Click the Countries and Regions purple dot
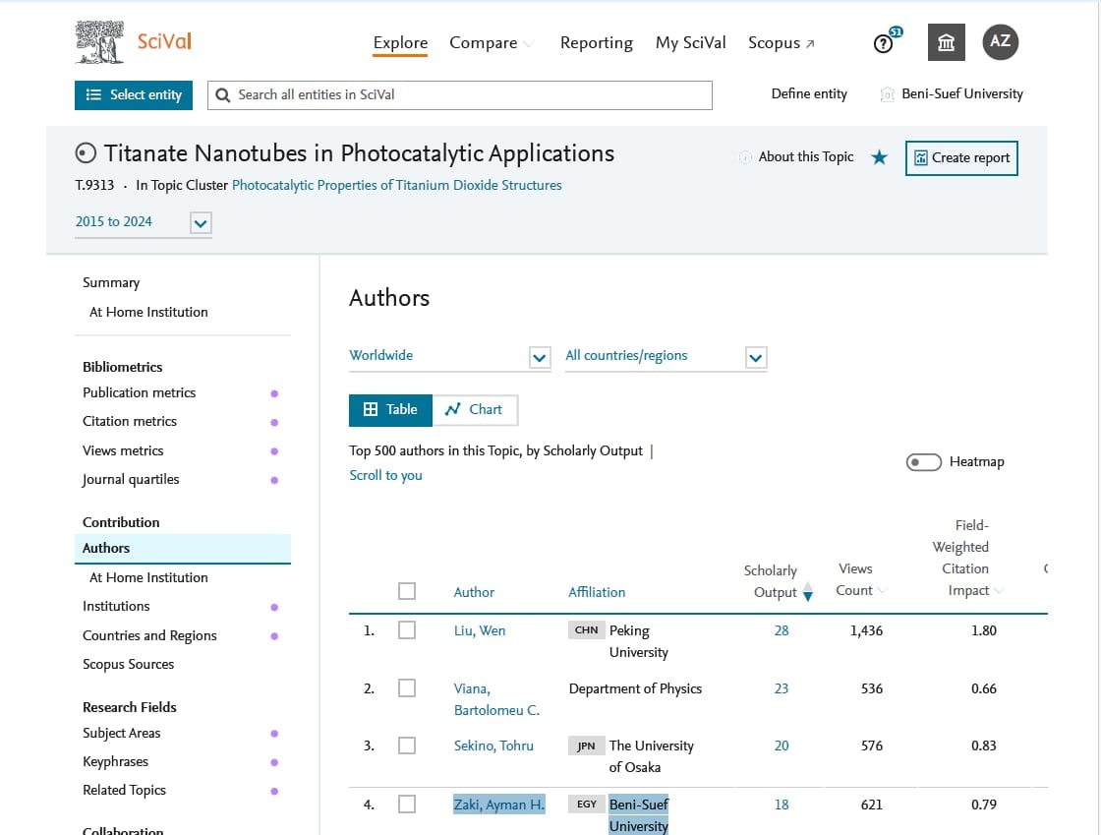The image size is (1101, 835). click(x=274, y=635)
